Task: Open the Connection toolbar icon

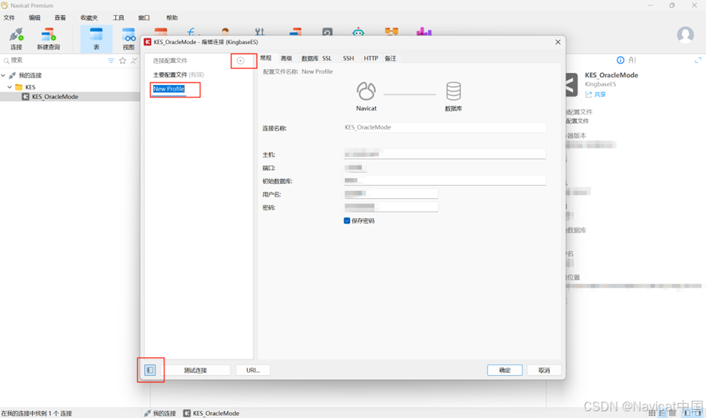Action: [17, 39]
